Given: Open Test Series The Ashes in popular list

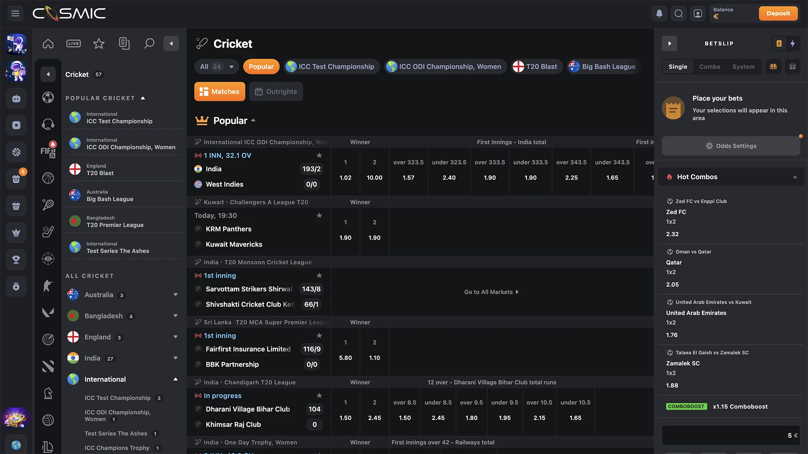Looking at the screenshot, I should pos(124,247).
